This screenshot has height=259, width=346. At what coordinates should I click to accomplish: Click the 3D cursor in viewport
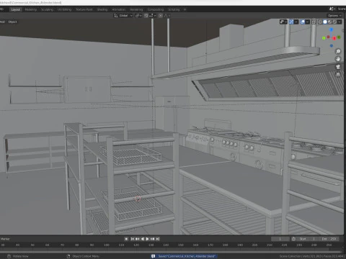(138, 199)
